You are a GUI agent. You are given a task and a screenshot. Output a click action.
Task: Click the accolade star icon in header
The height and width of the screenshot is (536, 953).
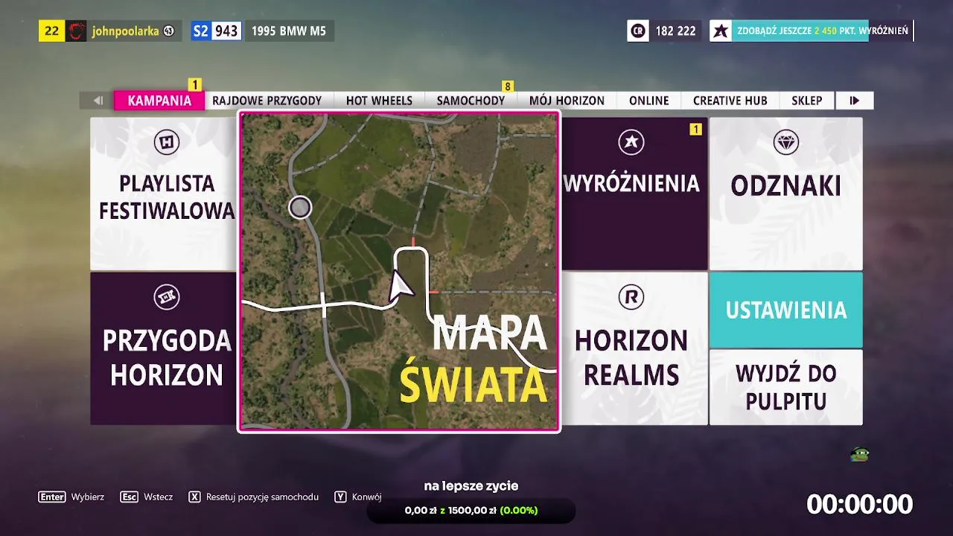721,31
